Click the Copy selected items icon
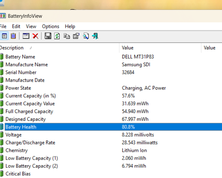The height and width of the screenshot is (178, 222). pos(67,36)
